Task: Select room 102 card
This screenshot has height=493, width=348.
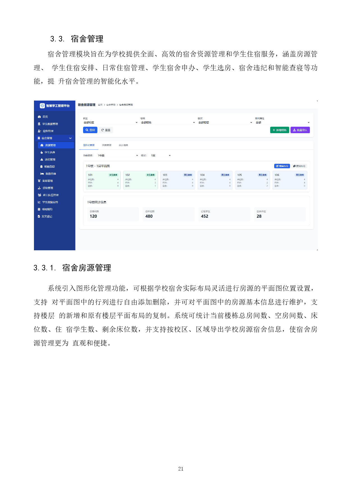Action: point(141,180)
